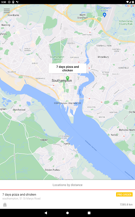
Task: Tap the Google map data copyright text
Action: (x=67, y=103)
